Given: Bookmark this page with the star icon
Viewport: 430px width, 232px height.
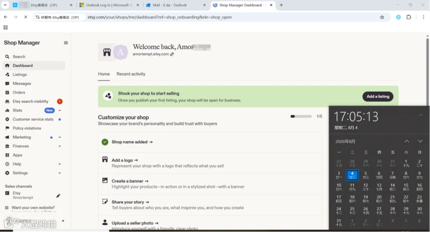Looking at the screenshot, I should (x=382, y=17).
